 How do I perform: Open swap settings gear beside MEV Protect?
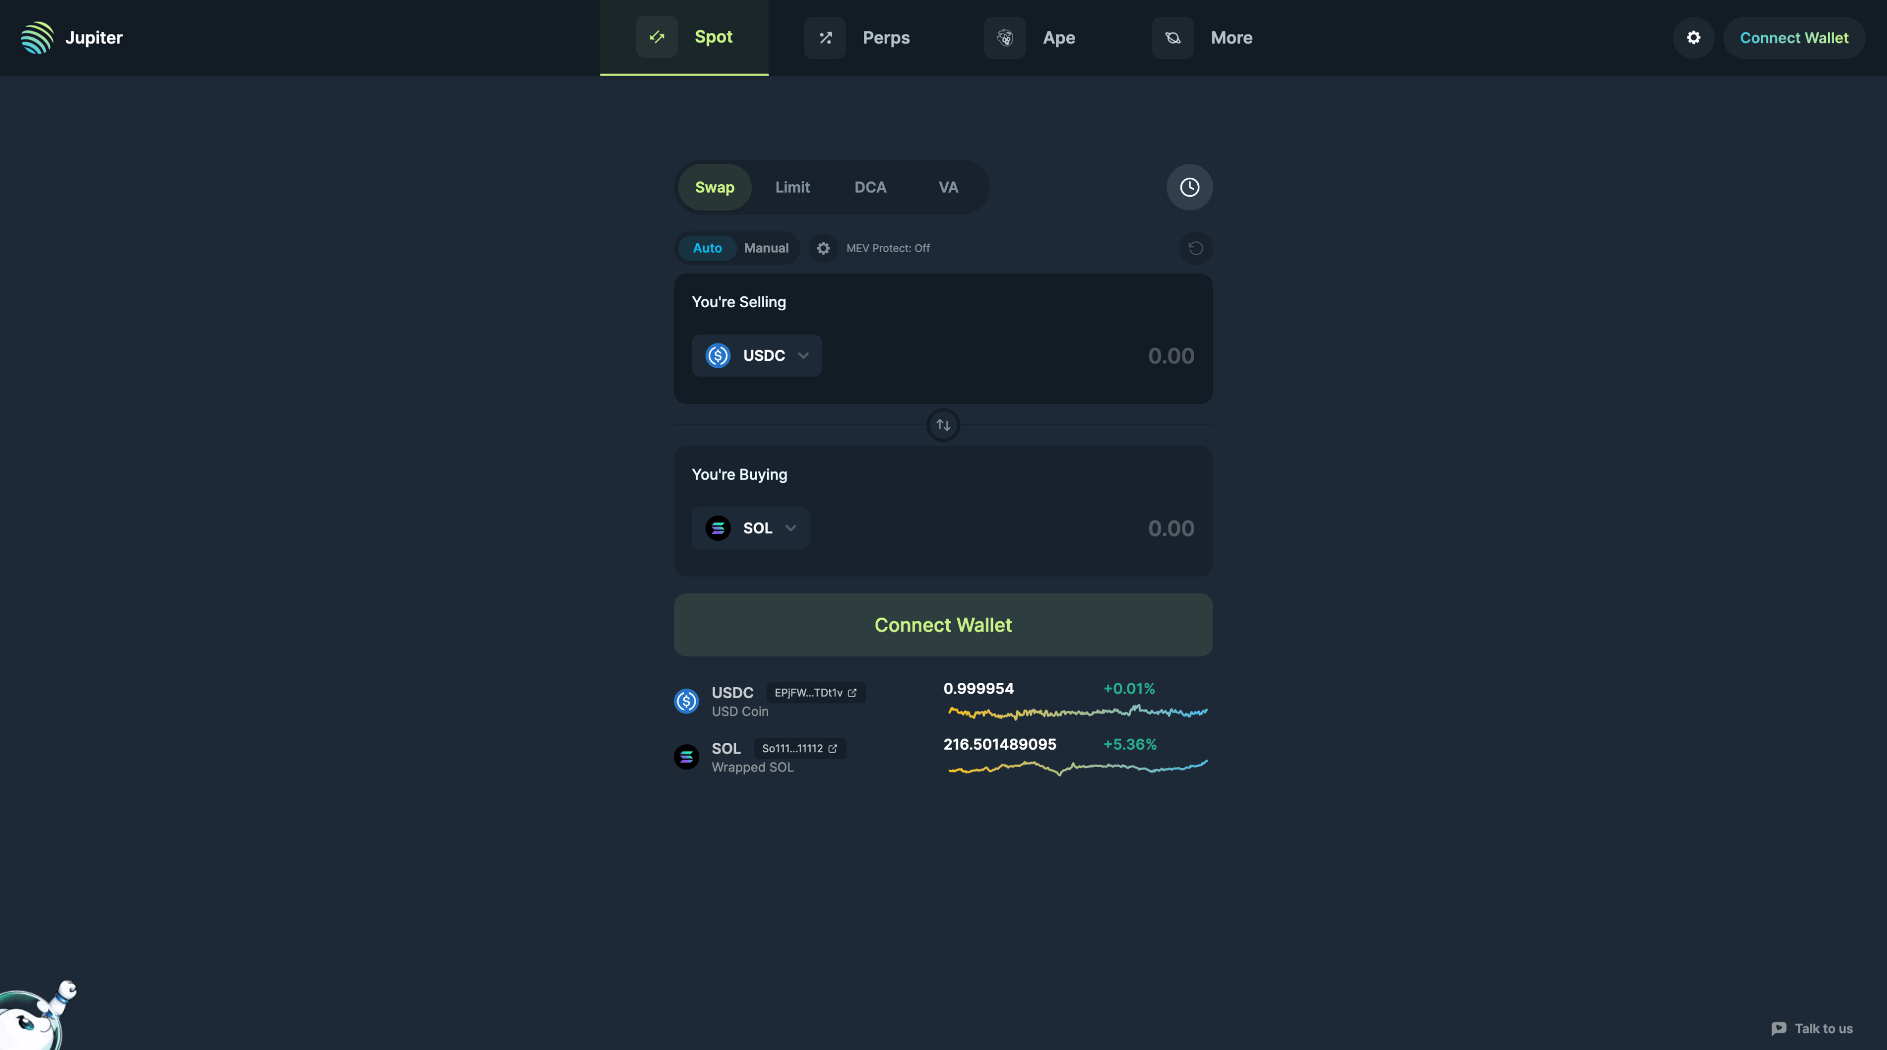824,248
